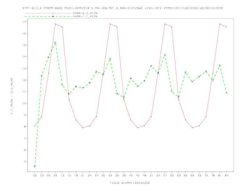247x191 pixels.
Task: Click the green circle marker at hour 33
Action: point(110,59)
